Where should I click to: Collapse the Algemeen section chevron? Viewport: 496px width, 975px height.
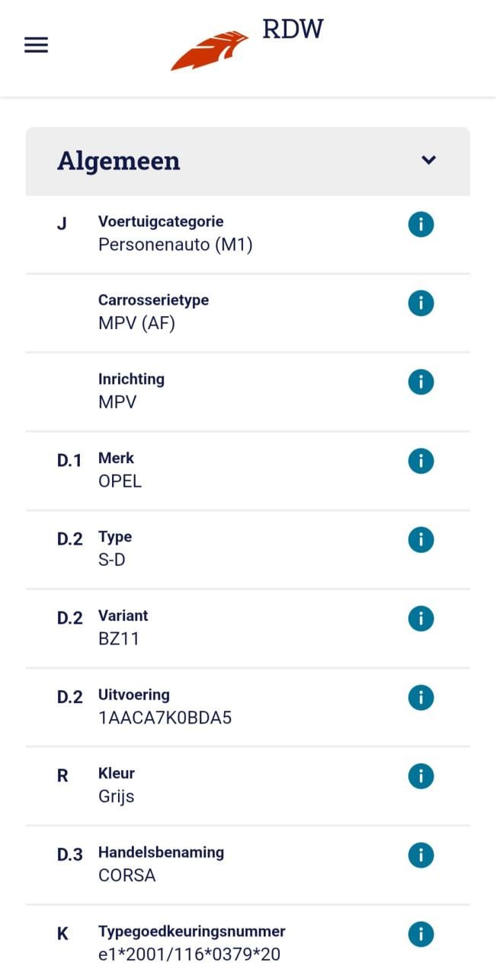(x=429, y=160)
